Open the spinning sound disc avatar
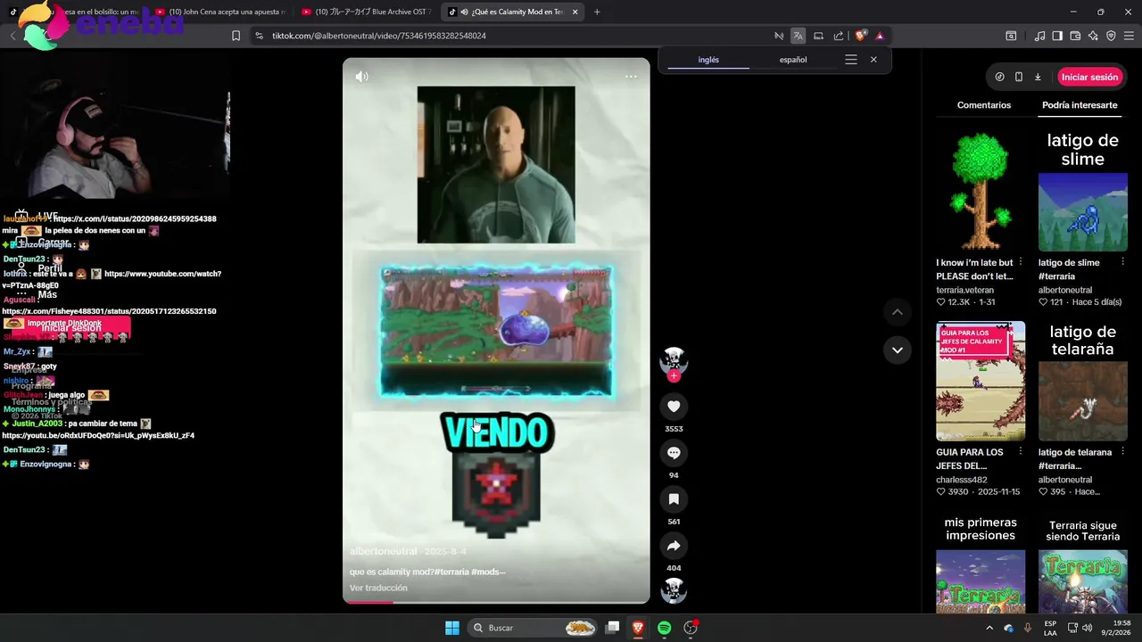This screenshot has height=642, width=1142. [674, 590]
